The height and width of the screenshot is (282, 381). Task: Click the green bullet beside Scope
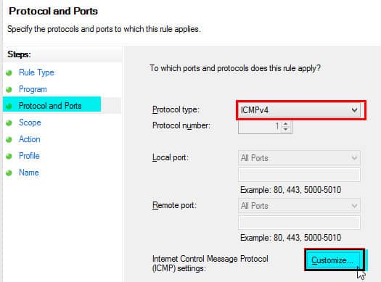tap(9, 123)
